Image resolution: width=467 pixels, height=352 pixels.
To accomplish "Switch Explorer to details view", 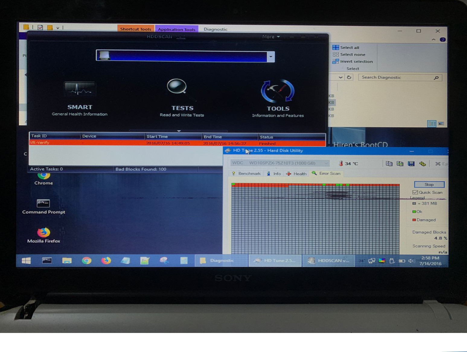I will 432,124.
